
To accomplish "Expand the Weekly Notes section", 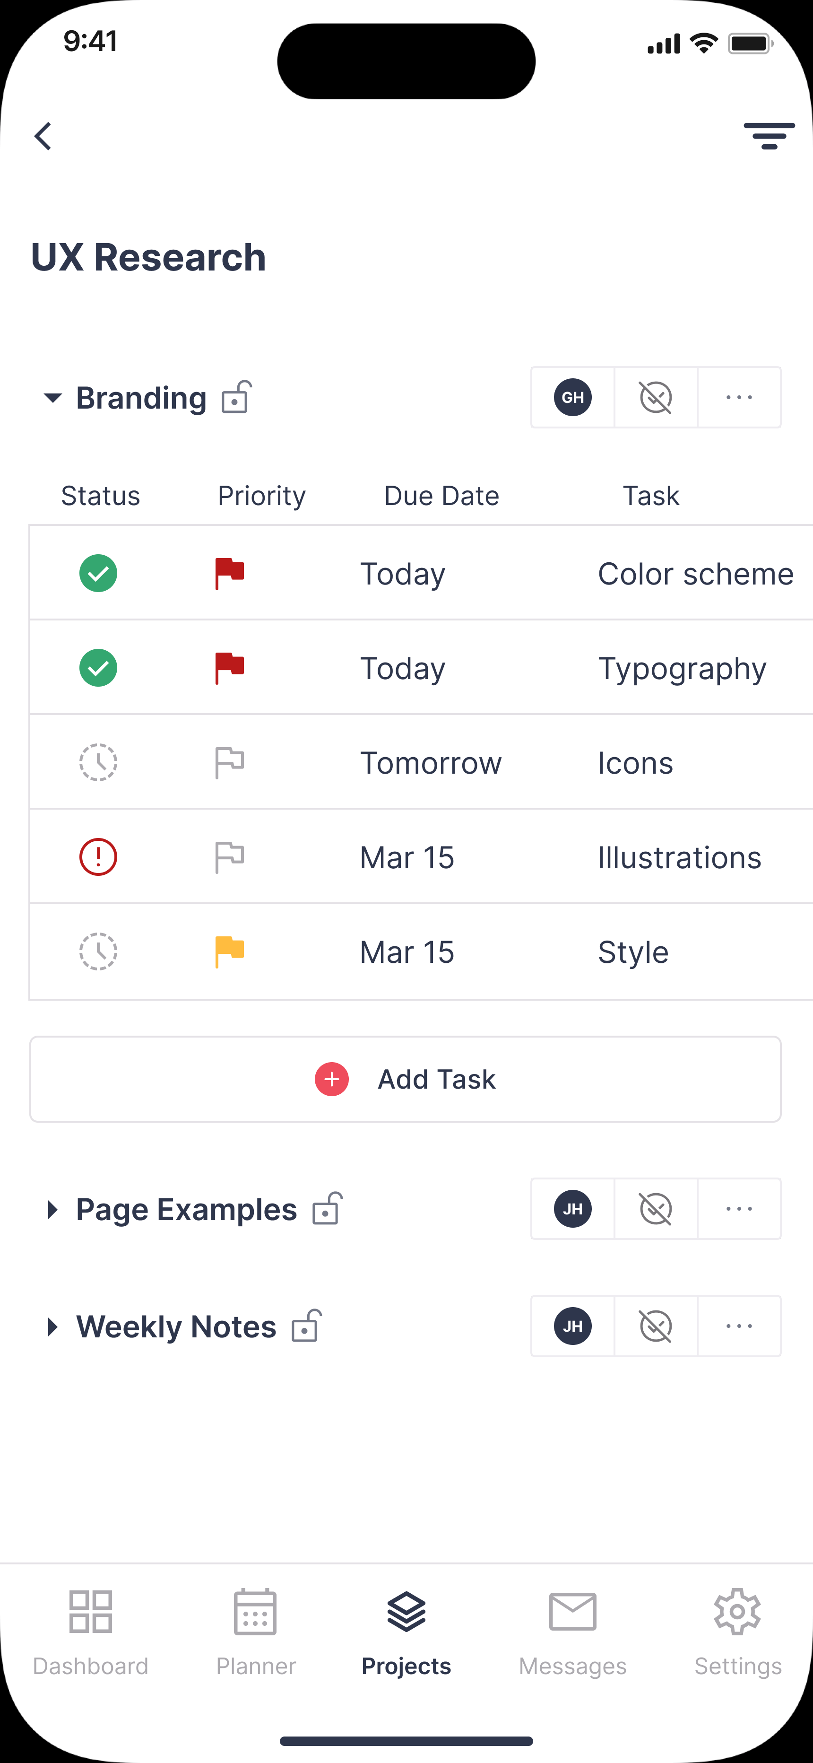I will pos(52,1327).
